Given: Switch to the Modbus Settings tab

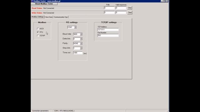Looking at the screenshot, I should [37, 17].
